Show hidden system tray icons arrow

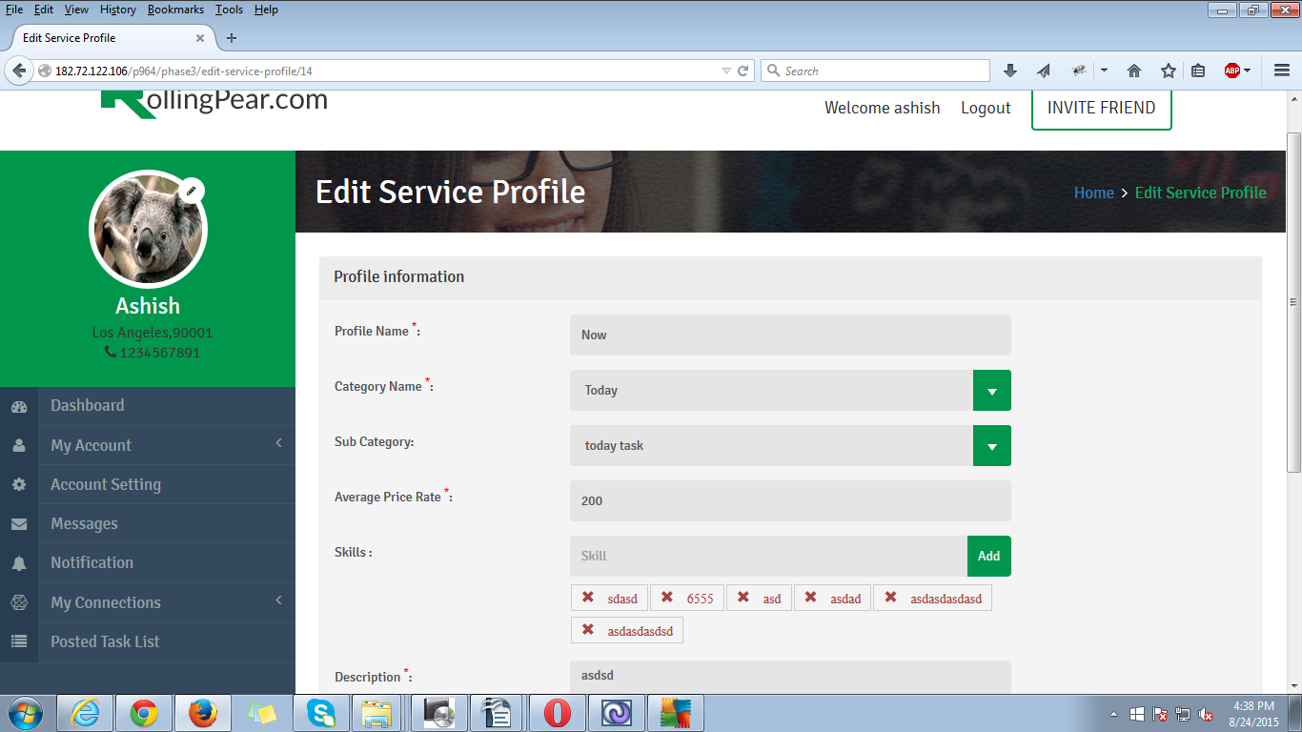tap(1113, 714)
